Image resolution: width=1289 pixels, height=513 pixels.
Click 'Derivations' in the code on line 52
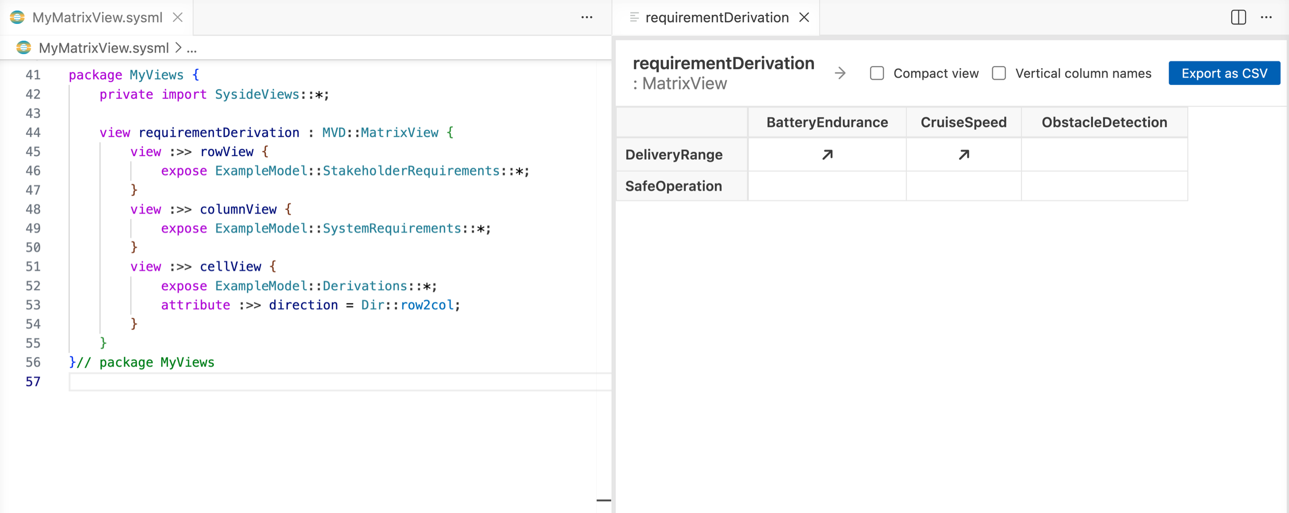(x=365, y=286)
